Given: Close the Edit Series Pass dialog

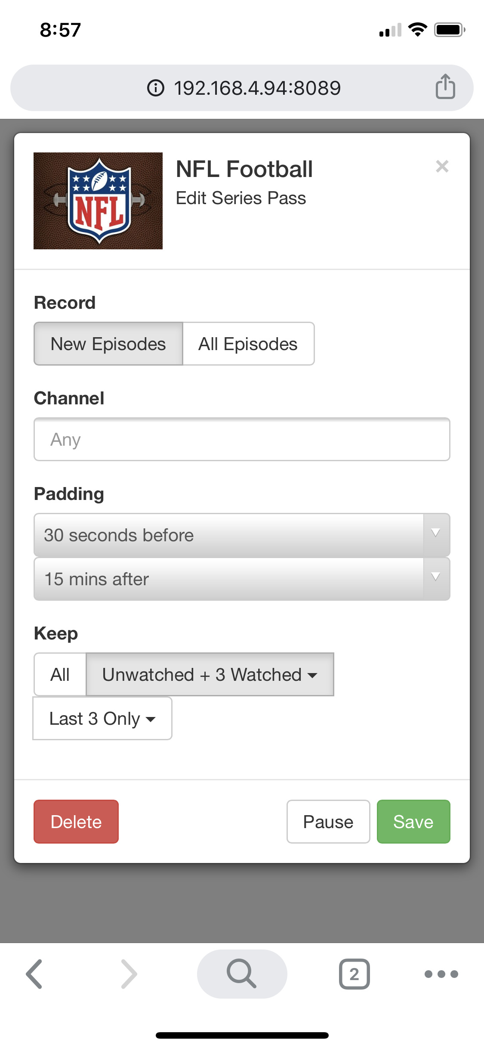Looking at the screenshot, I should pos(442,166).
